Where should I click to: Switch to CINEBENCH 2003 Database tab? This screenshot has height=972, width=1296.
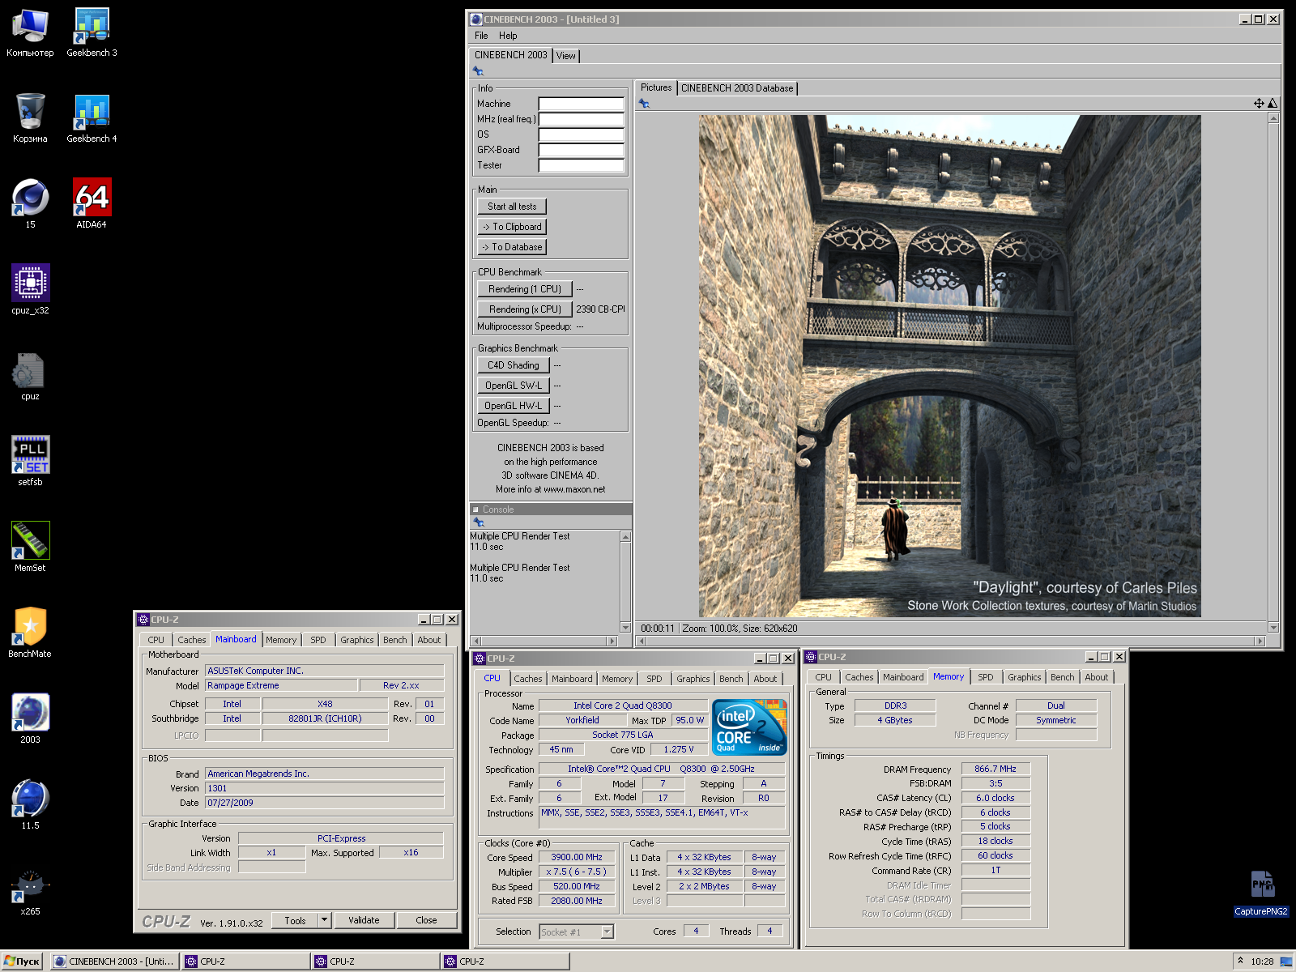(737, 88)
